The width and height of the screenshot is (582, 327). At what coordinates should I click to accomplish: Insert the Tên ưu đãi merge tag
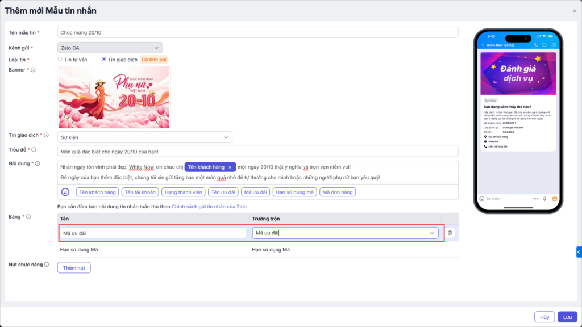point(223,192)
